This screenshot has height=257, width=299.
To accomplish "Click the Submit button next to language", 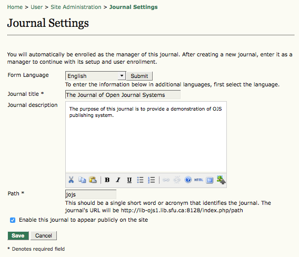I will coord(139,76).
